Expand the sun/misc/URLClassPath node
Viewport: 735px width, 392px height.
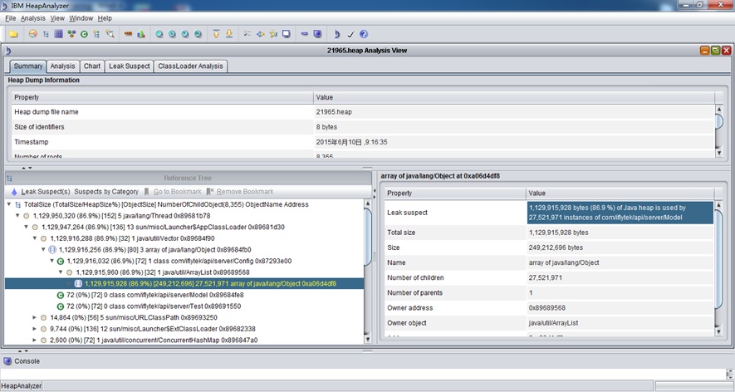[35, 317]
